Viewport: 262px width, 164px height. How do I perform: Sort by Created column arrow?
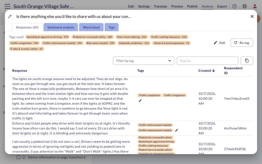214,71
